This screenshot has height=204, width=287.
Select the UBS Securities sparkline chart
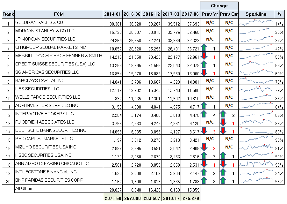[256, 89]
